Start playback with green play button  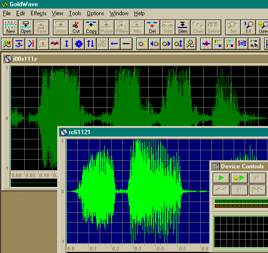click(221, 178)
